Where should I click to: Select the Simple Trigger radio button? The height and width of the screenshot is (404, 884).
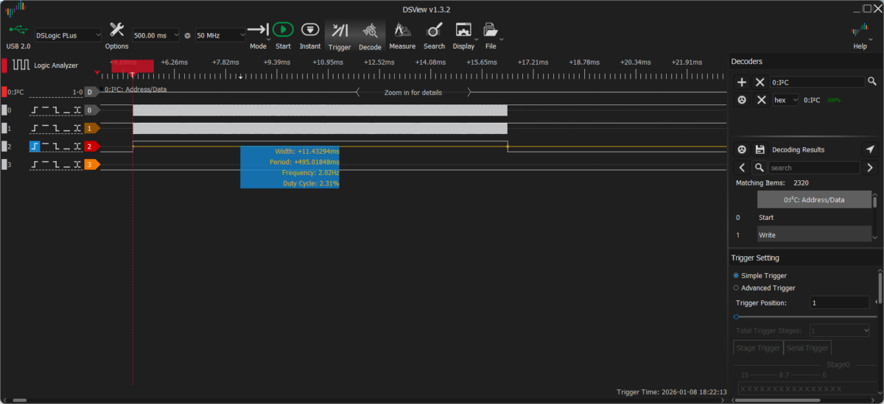click(736, 275)
